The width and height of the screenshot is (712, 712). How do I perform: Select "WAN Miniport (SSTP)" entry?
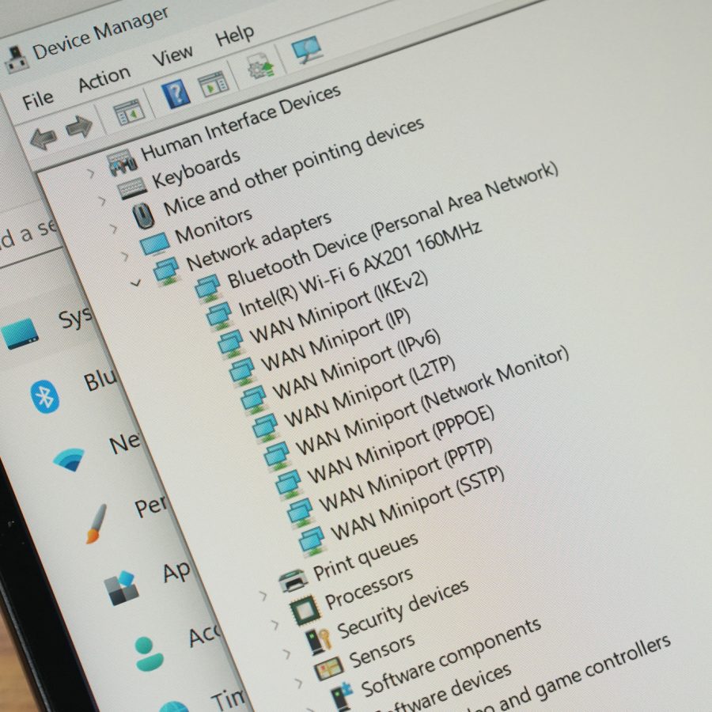coord(418,502)
